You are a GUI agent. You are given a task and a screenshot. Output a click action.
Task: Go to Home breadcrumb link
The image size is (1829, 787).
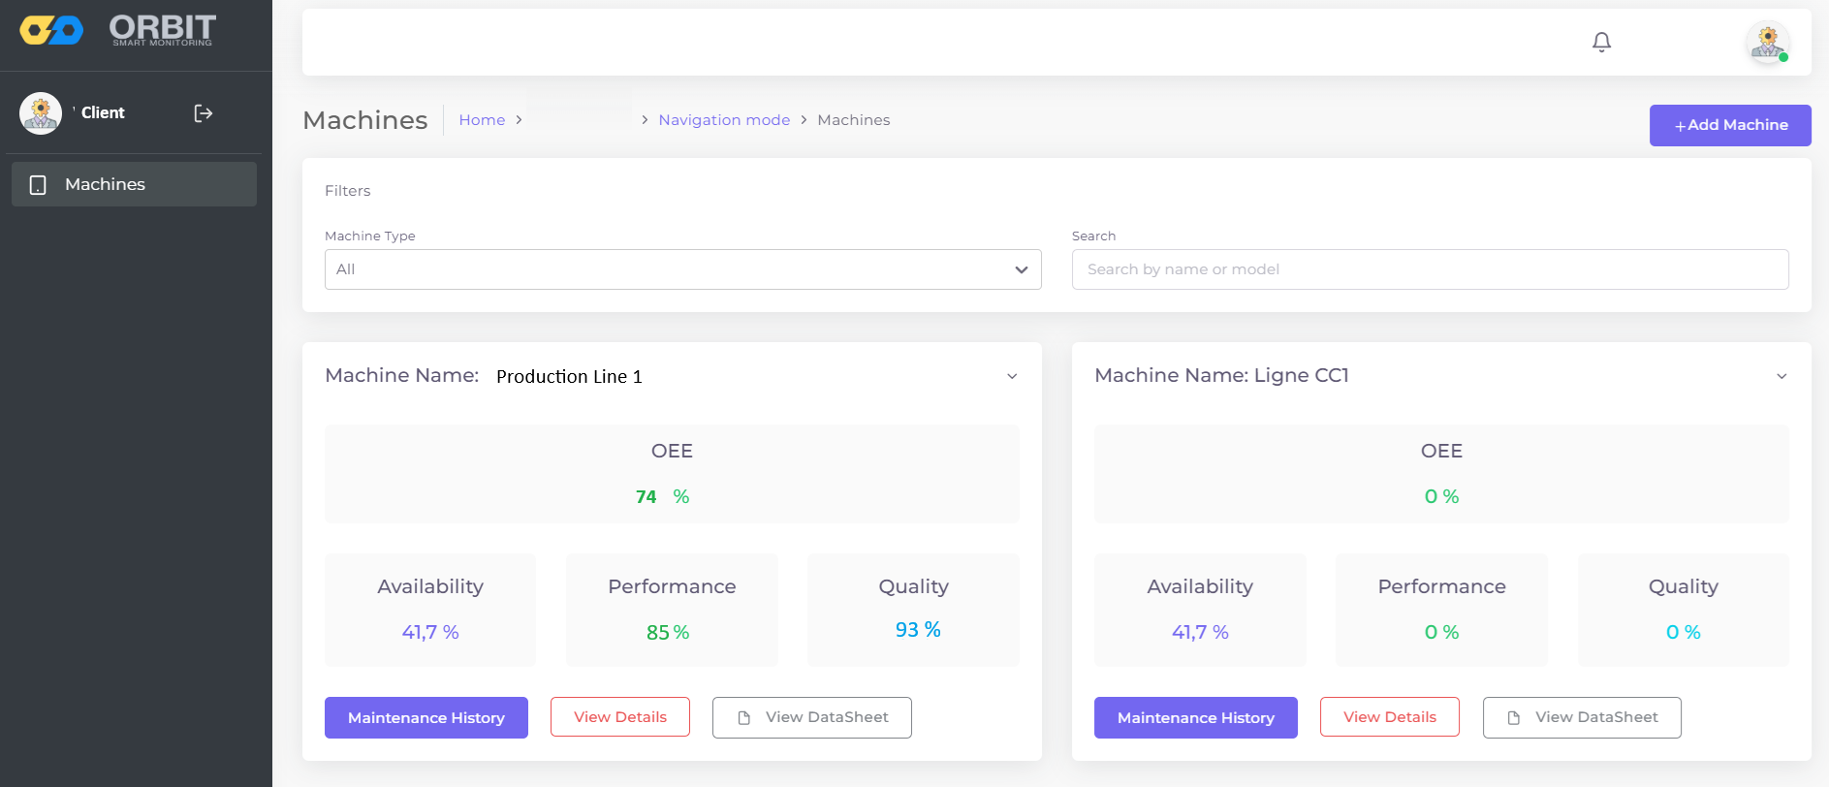tap(482, 120)
